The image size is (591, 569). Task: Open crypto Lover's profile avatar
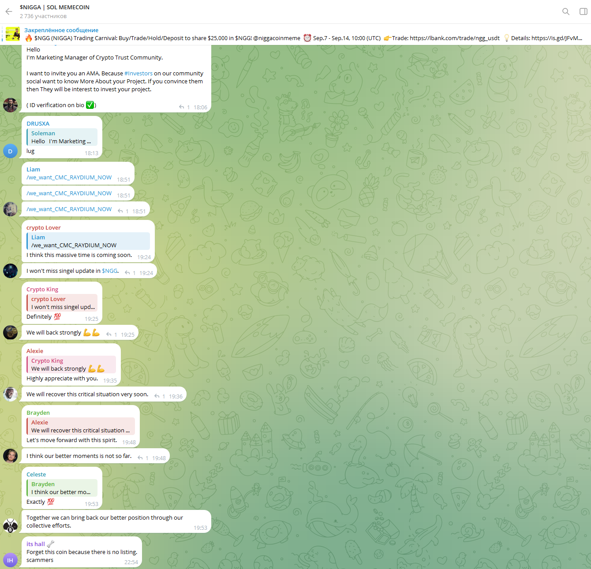pos(10,271)
